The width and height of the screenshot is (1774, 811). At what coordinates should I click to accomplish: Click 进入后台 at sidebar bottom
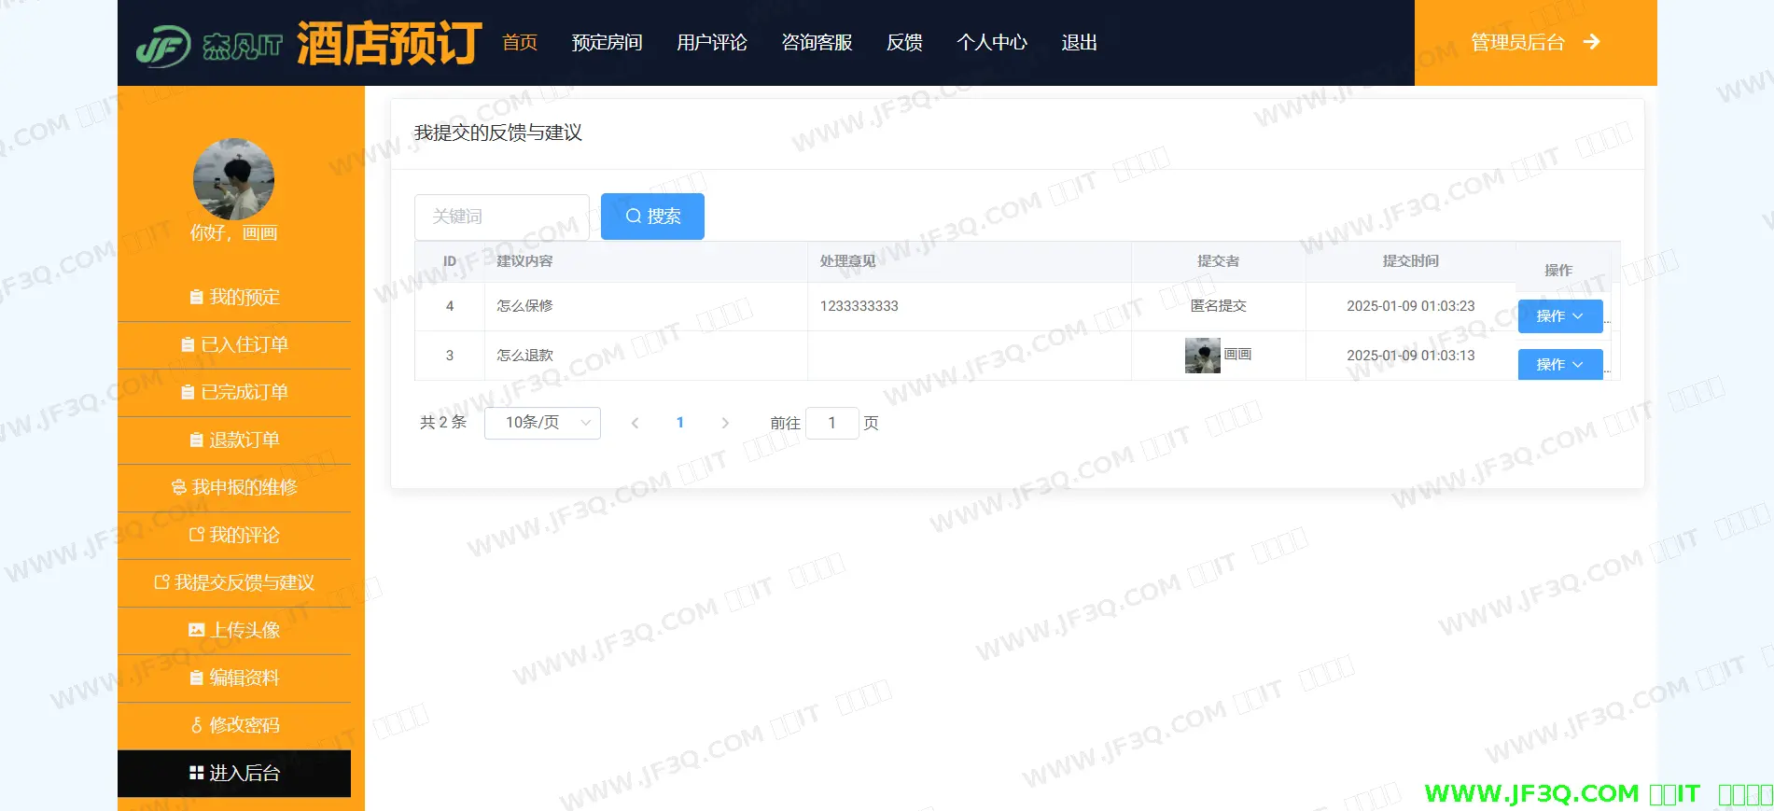click(x=234, y=773)
